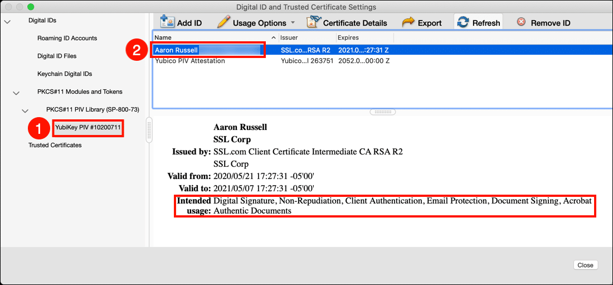Viewport: 613px width, 285px height.
Task: Collapse PKCS#11 Modules and Tokens node
Action: click(16, 93)
